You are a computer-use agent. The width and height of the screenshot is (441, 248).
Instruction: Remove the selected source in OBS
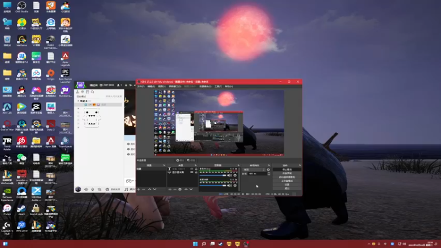[x=175, y=189]
